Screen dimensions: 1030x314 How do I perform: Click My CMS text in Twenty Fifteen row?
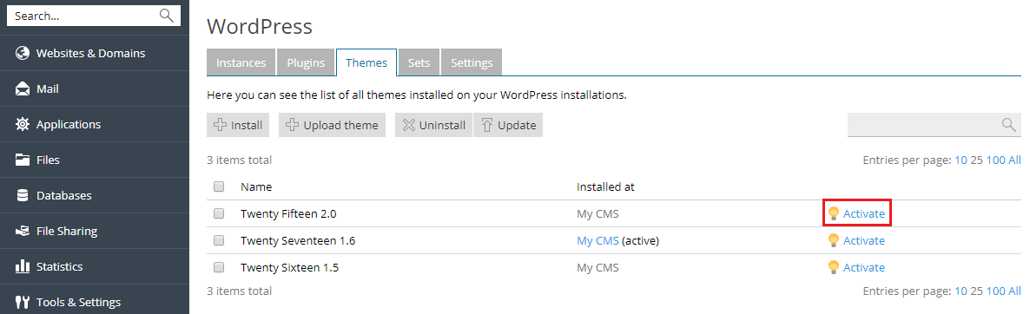click(x=598, y=213)
